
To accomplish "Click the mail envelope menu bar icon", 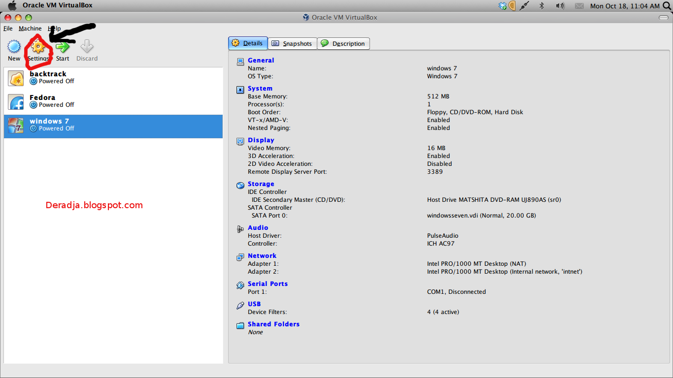I will tap(579, 6).
